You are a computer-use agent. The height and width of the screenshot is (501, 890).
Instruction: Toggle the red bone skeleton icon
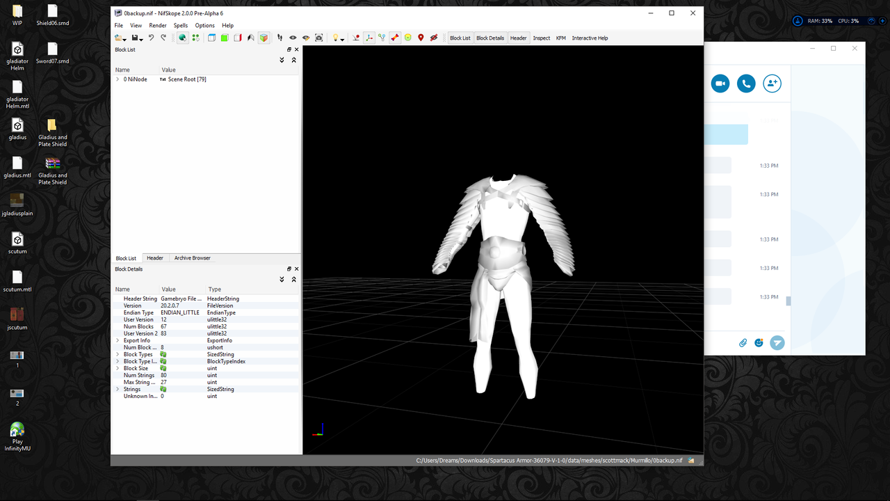pos(395,38)
